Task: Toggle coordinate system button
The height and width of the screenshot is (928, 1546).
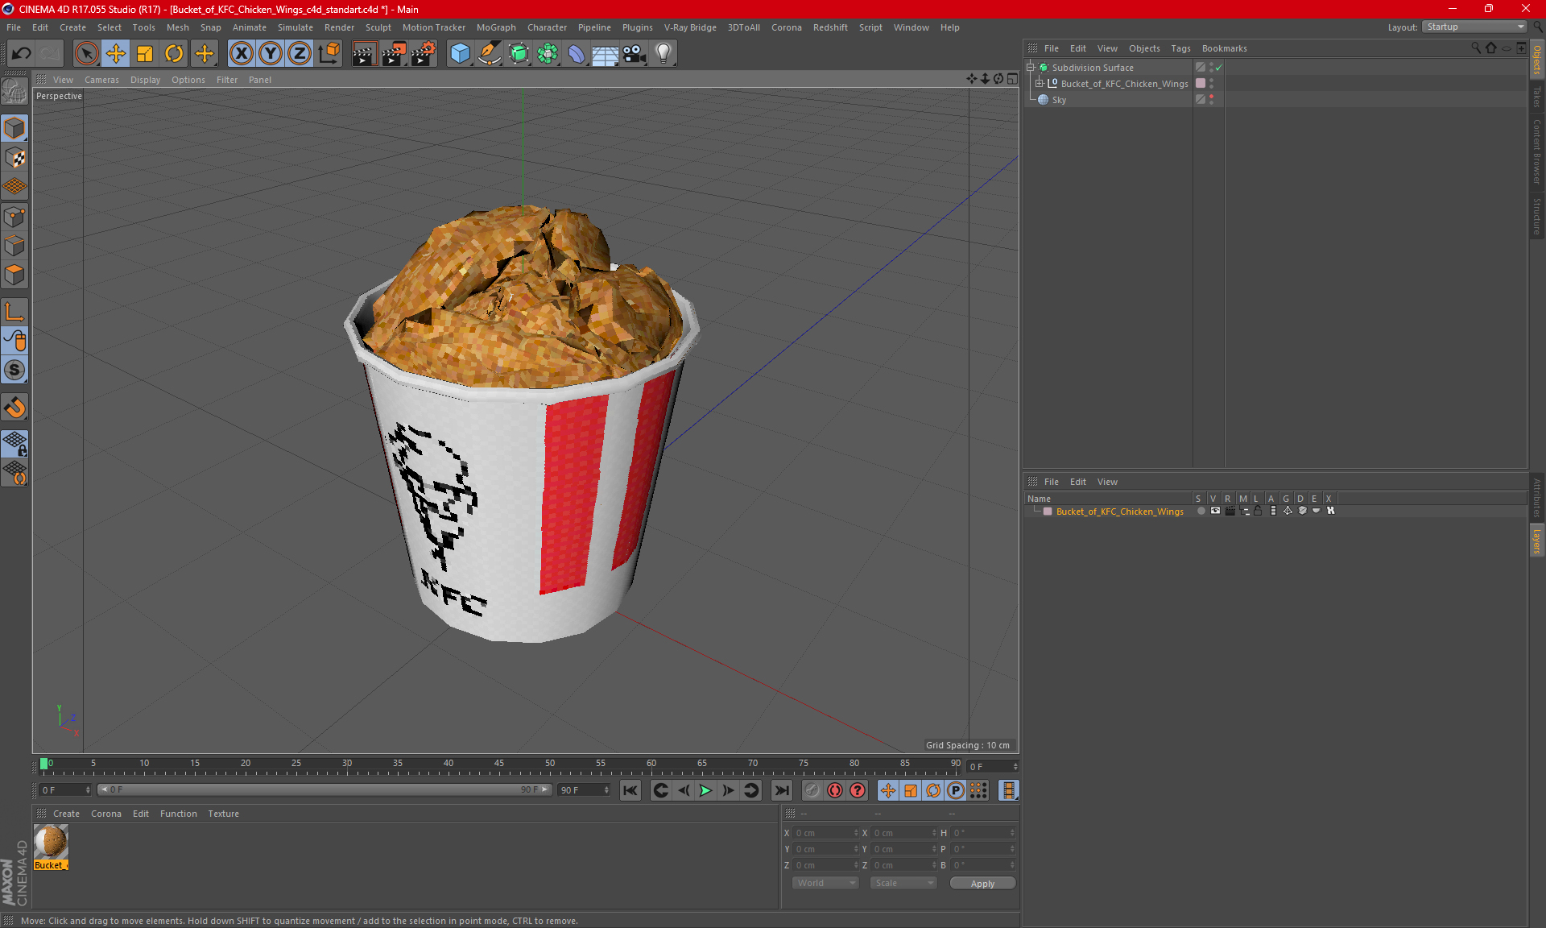Action: tap(329, 54)
